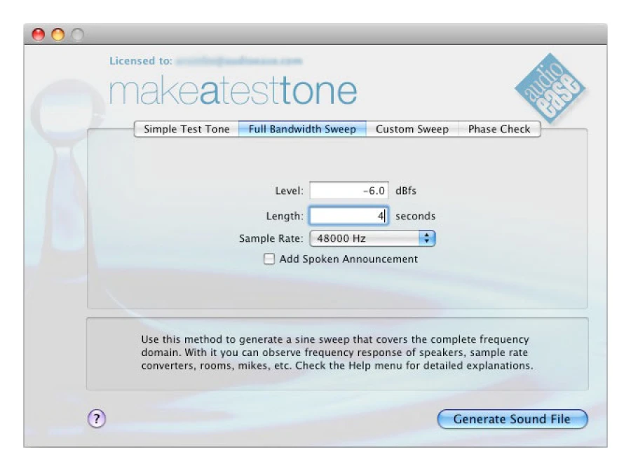Select the Full Bandwidth Sweep tab
Image resolution: width=631 pixels, height=471 pixels.
pyautogui.click(x=302, y=129)
